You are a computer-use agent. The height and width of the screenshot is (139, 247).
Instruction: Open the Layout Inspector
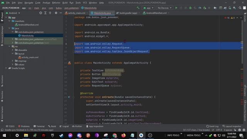(x=232, y=126)
